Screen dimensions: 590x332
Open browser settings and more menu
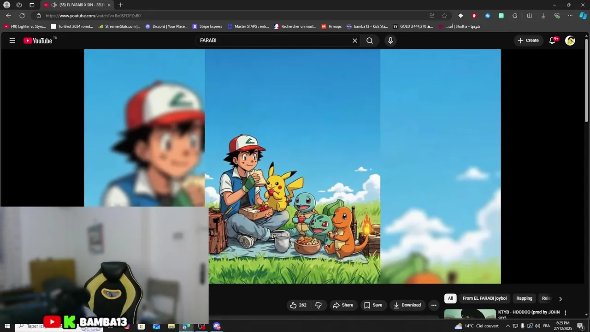click(x=570, y=16)
